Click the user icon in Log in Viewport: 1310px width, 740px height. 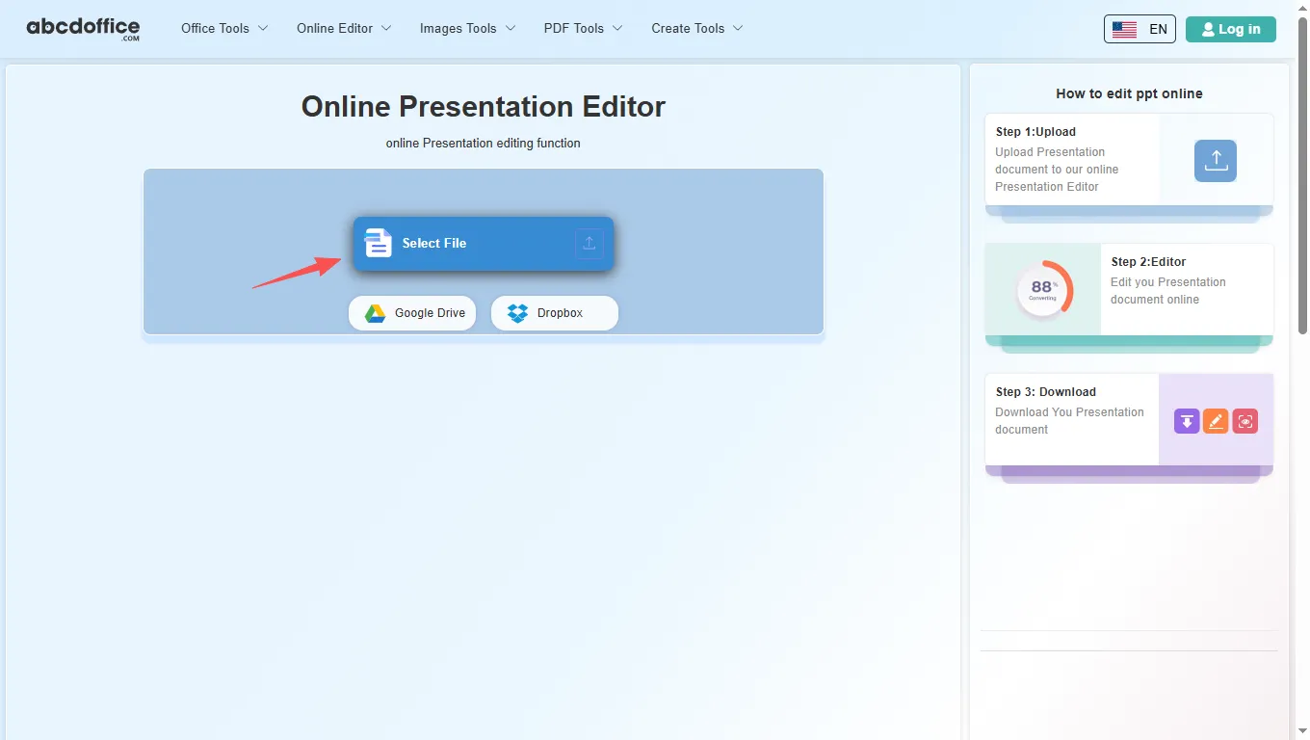(x=1208, y=30)
